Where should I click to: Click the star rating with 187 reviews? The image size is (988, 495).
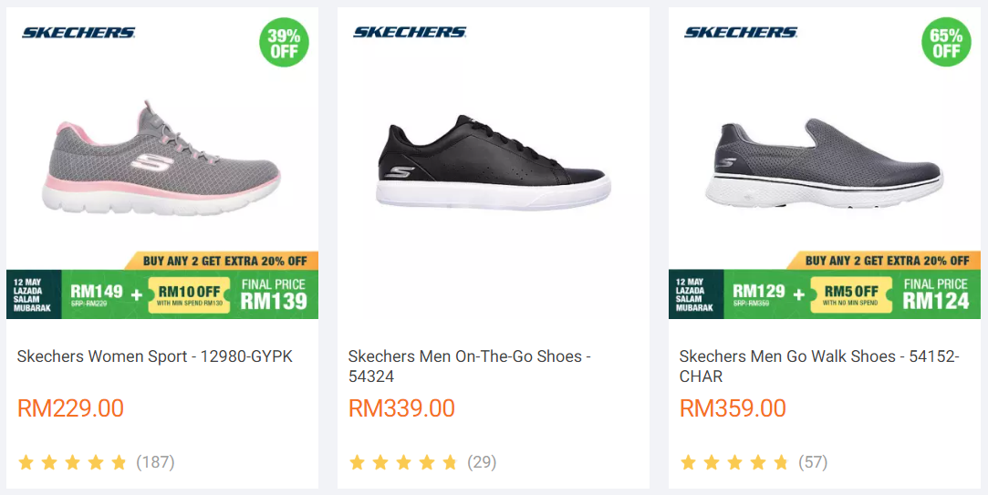tap(72, 462)
